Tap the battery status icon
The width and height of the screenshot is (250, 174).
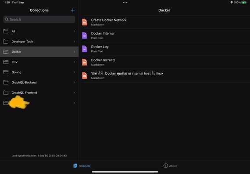tap(244, 2)
